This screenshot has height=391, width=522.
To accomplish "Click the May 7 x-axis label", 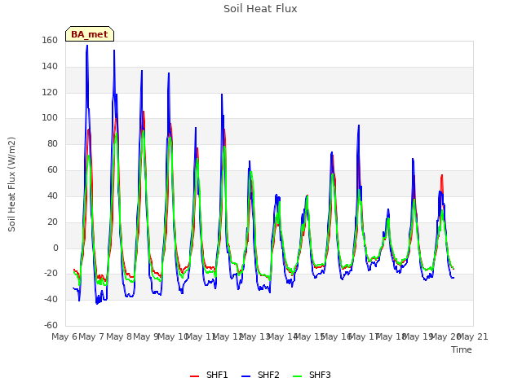I will (91, 336).
